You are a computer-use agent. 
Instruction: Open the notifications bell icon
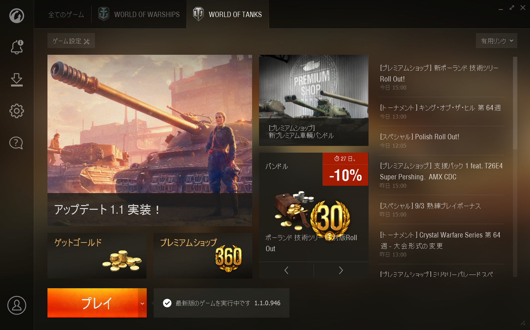(x=17, y=47)
